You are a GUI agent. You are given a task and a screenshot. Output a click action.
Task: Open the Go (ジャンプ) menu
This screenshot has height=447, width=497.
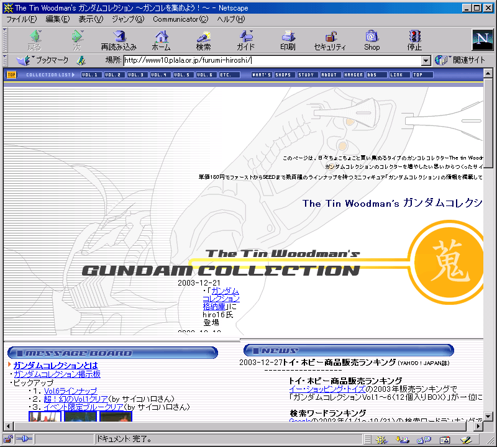pyautogui.click(x=128, y=19)
